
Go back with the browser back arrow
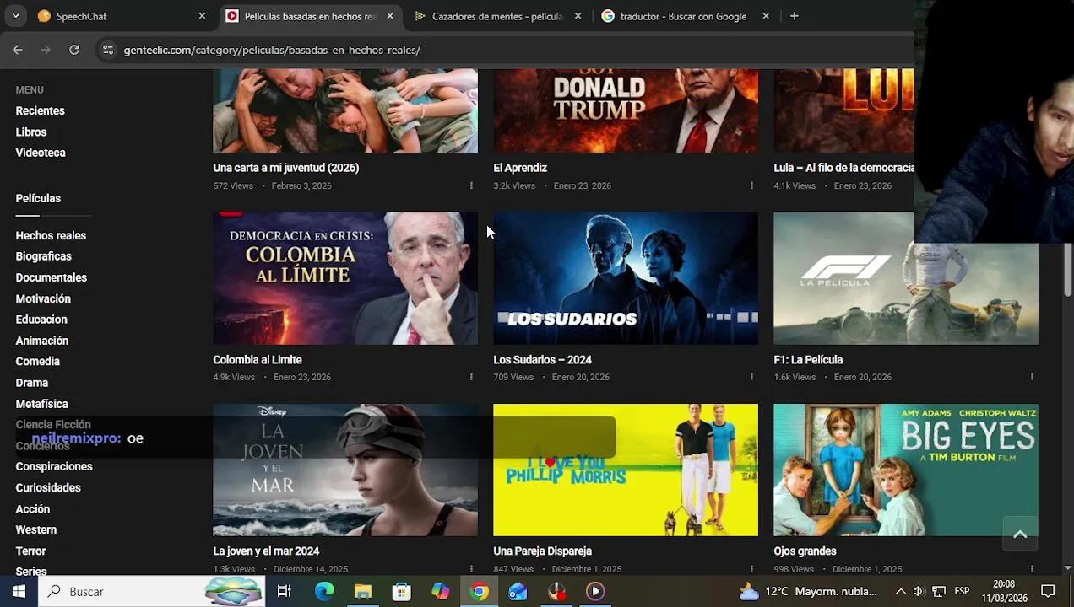tap(17, 50)
